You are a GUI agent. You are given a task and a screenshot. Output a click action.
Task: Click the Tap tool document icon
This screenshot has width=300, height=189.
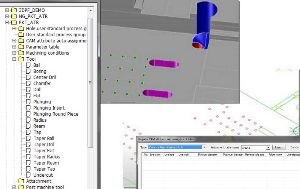click(28, 132)
